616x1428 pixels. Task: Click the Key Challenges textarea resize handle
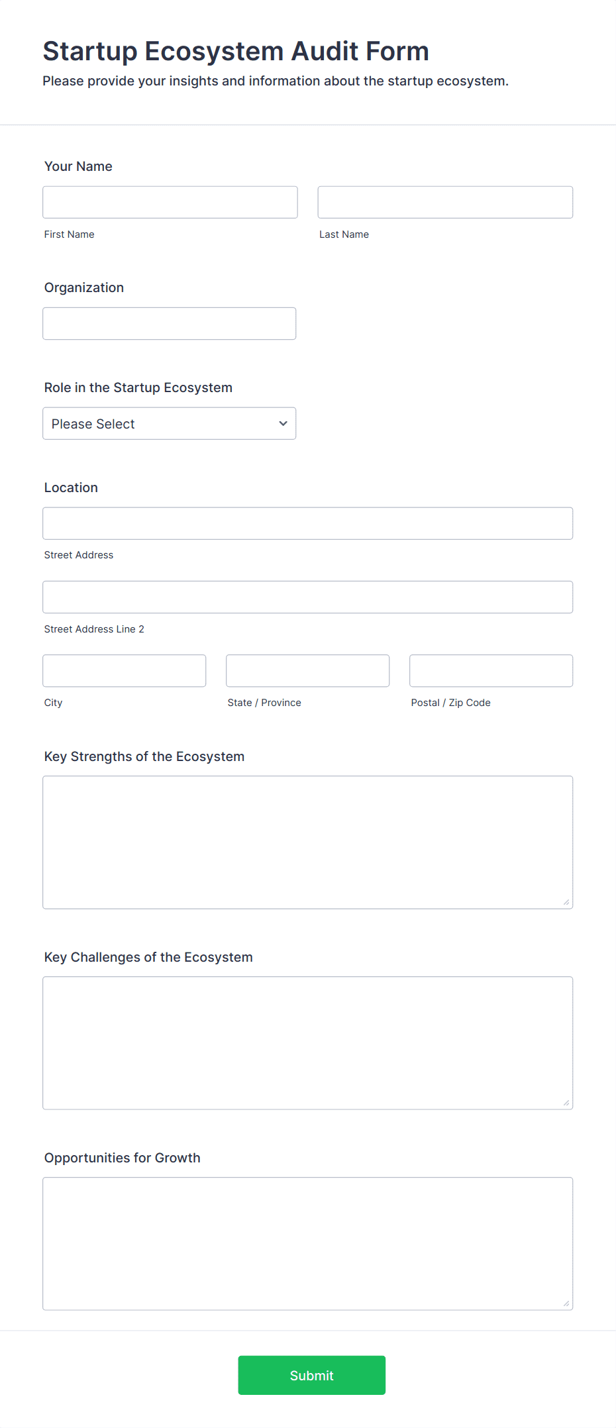[x=566, y=1103]
